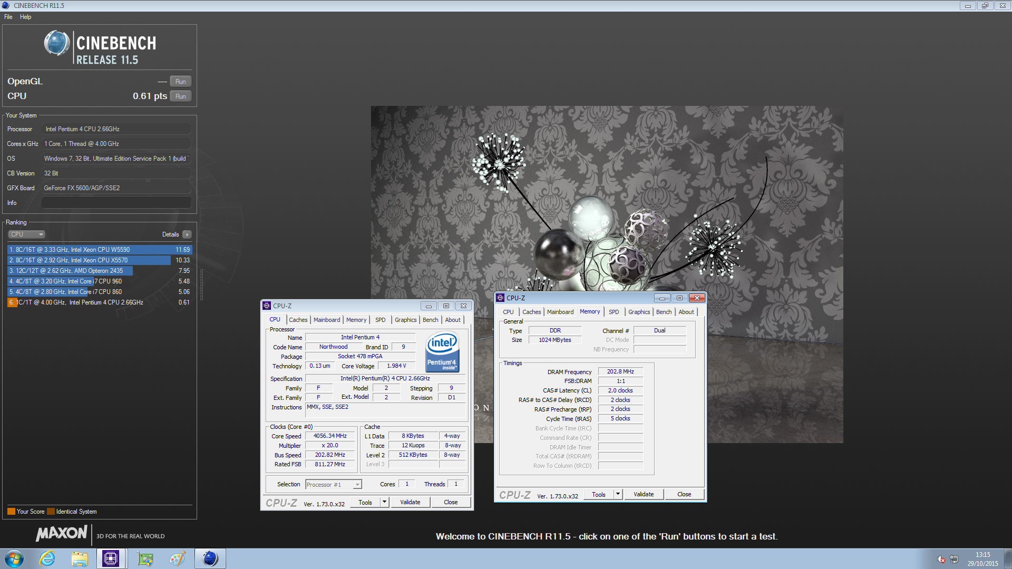This screenshot has height=569, width=1012.
Task: Click the Intel Pentium 4 inside logo
Action: (442, 352)
